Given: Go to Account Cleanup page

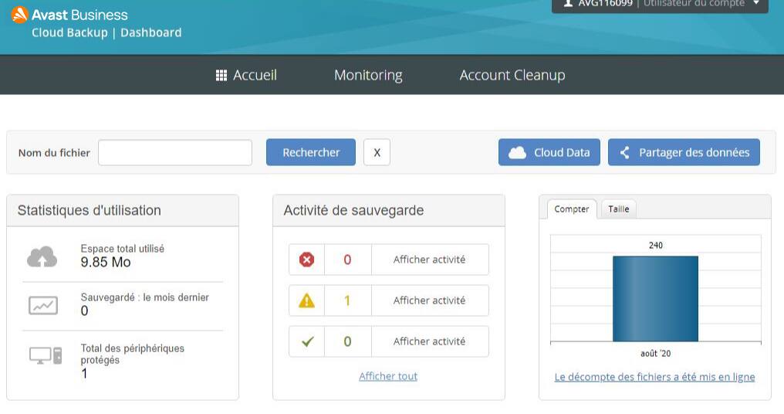Looking at the screenshot, I should point(512,75).
